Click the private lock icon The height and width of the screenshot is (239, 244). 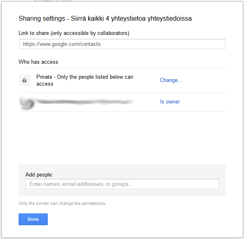coord(24,80)
